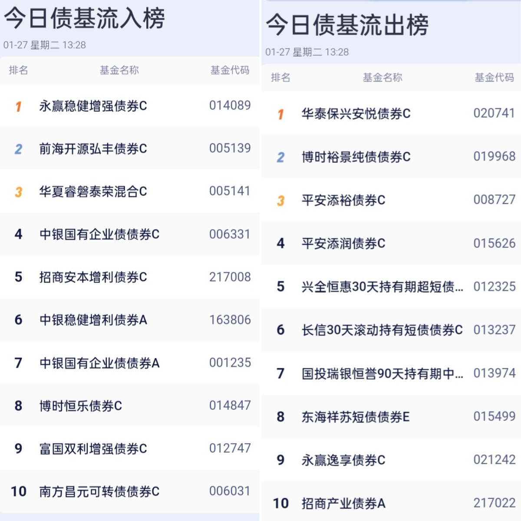
Task: Select fund 华泰保兴安悦债券C
Action: point(356,114)
